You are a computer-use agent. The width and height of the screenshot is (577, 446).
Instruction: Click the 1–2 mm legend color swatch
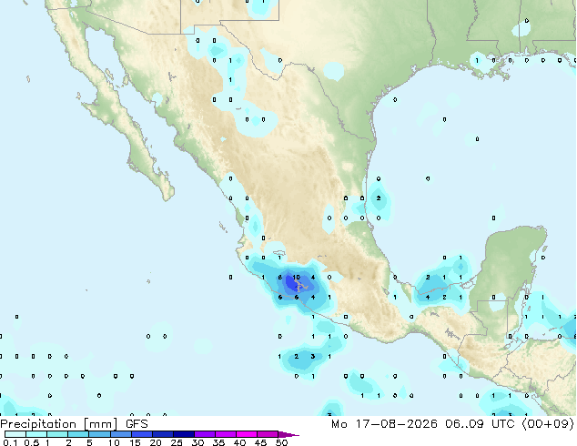[x=57, y=434]
